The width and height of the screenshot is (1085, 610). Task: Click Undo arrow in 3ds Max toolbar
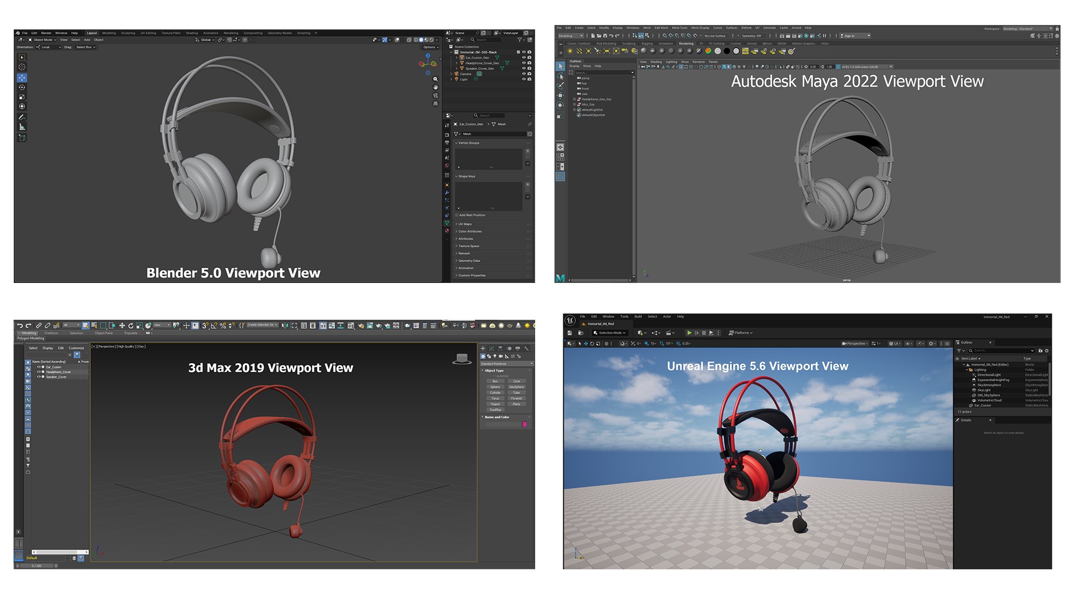tap(20, 325)
